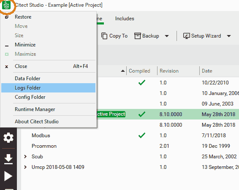The width and height of the screenshot is (239, 190).
Task: Click the sort arrow on the name column
Action: point(123,71)
